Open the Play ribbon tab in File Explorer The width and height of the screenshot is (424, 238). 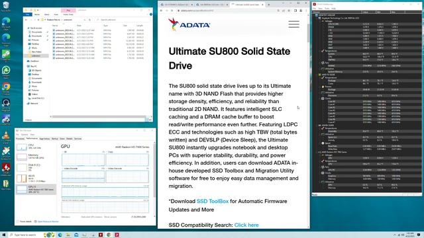tap(68, 11)
